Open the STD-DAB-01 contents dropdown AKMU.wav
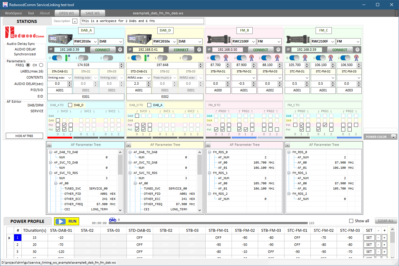 (139, 78)
